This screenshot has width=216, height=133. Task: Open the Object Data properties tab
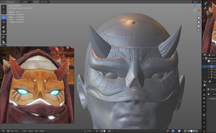pos(204,127)
